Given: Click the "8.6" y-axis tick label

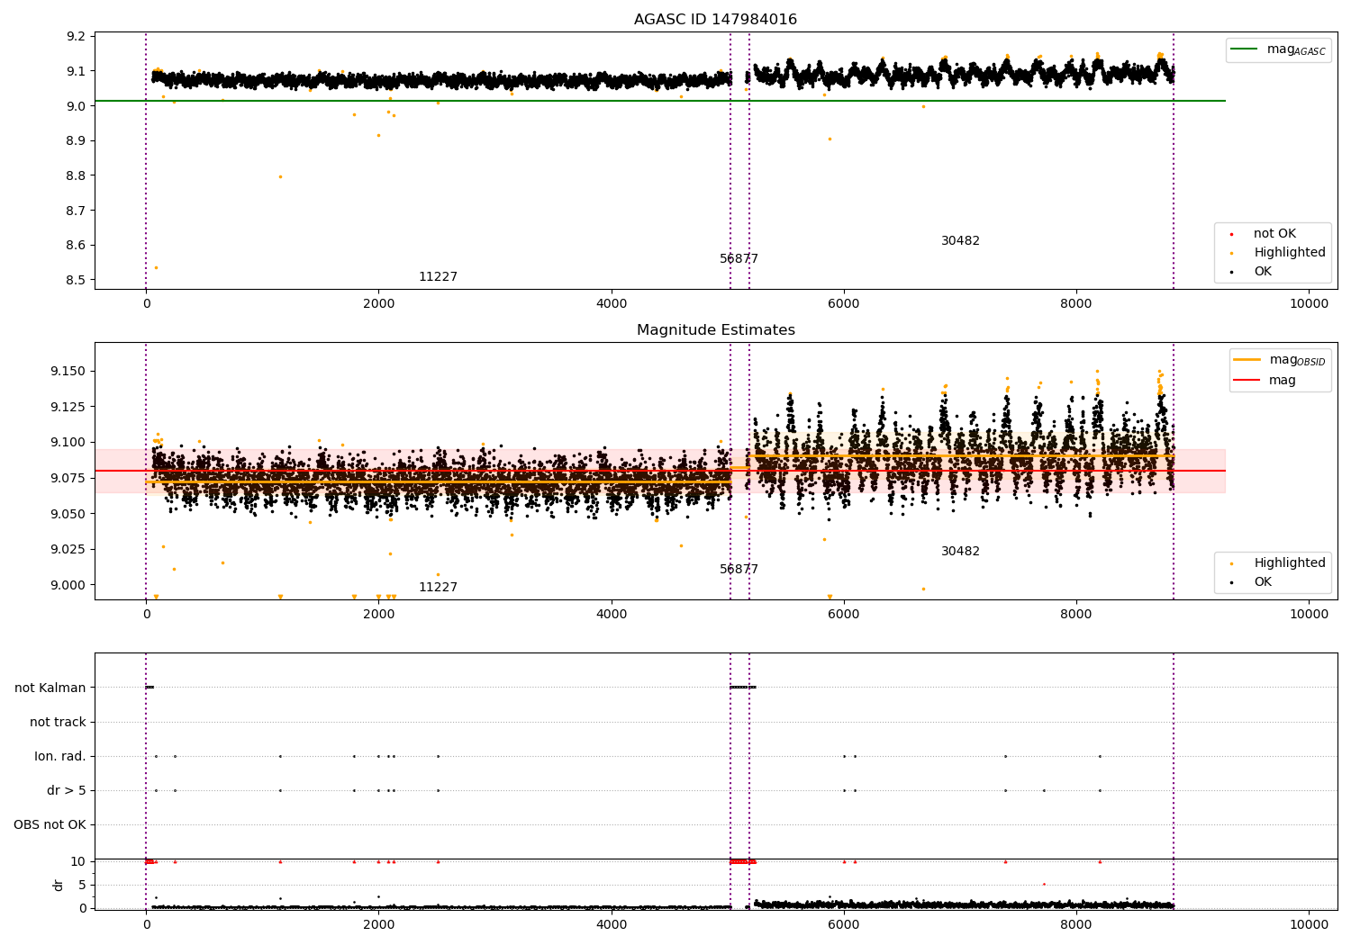Looking at the screenshot, I should (75, 246).
